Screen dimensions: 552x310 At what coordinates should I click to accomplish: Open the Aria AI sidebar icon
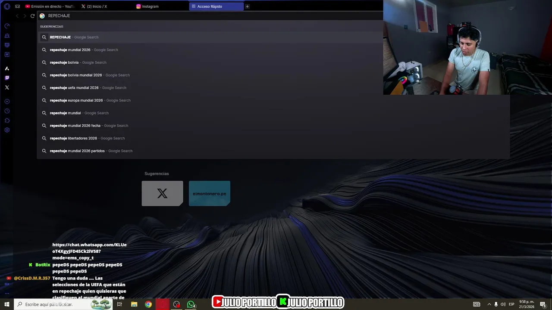click(7, 68)
